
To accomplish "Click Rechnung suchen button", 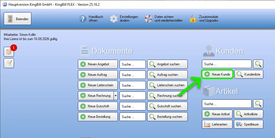I will 167,96.
